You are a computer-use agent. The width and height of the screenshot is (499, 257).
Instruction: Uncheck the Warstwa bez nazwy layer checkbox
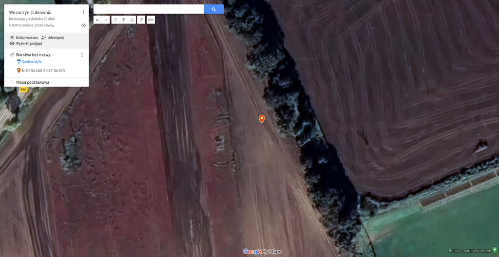(x=12, y=55)
